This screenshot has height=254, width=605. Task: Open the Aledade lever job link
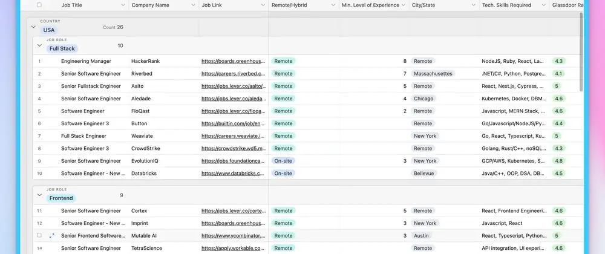coord(234,99)
